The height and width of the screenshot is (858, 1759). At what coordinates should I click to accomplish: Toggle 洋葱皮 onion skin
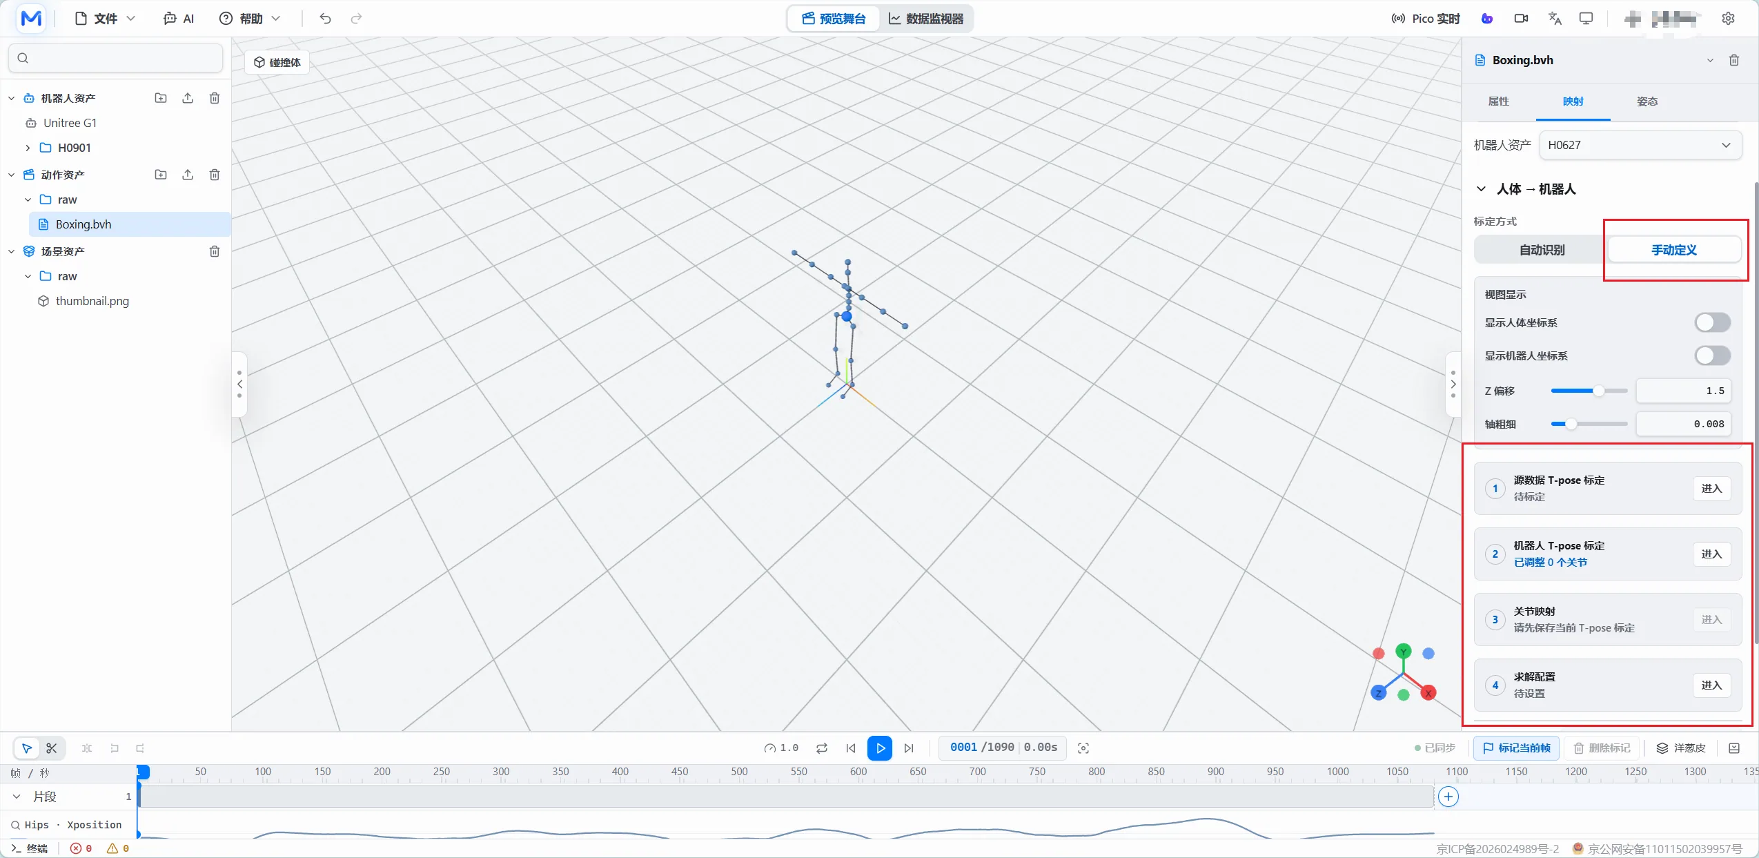pos(1681,748)
